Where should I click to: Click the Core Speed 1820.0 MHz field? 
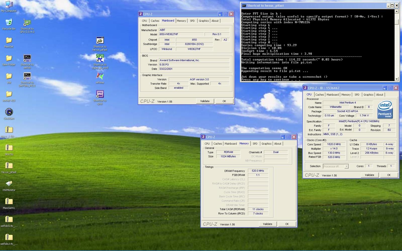[334, 144]
